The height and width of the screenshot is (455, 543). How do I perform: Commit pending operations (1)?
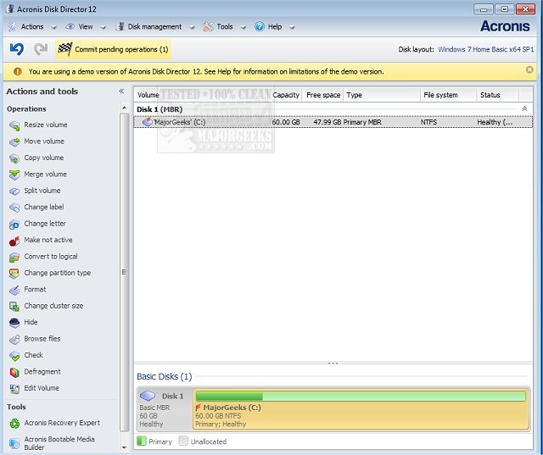coord(113,49)
